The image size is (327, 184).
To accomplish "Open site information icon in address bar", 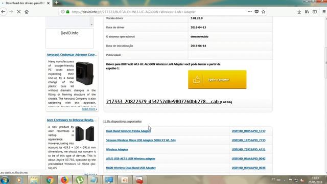I will coord(63,12).
